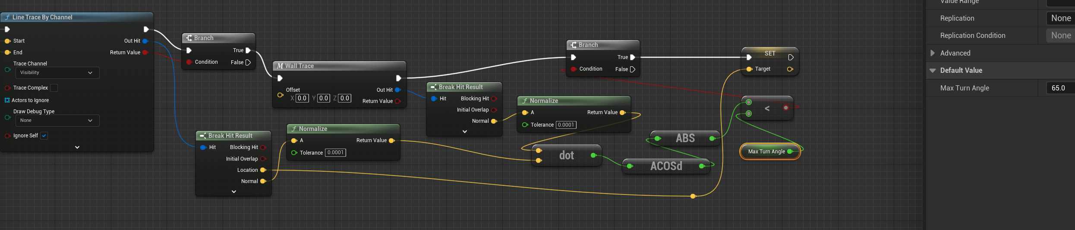Click second Branch False execution pin
This screenshot has width=1075, height=230.
633,69
